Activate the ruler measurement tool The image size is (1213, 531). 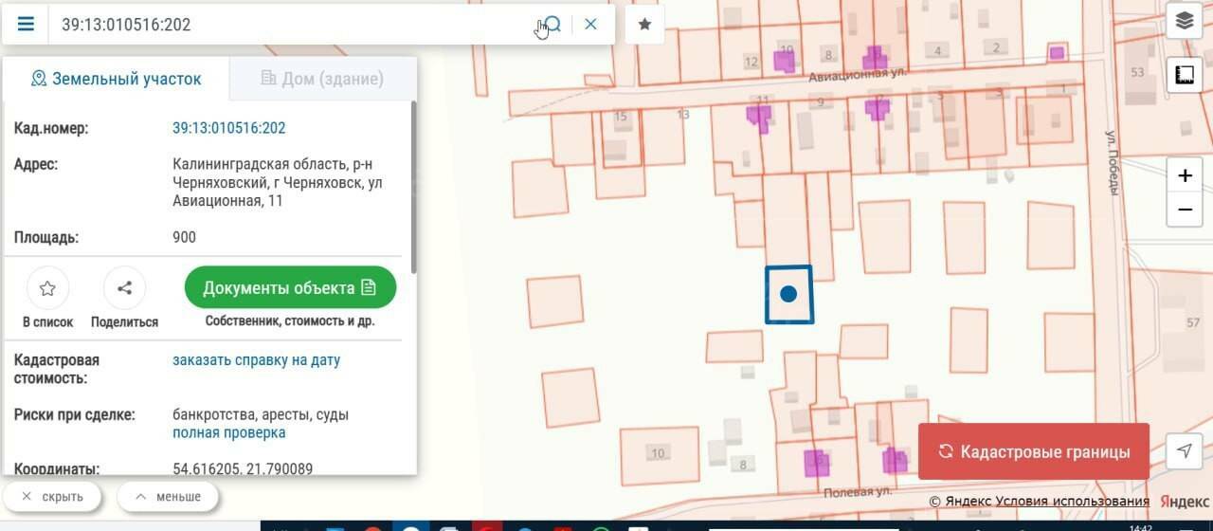[x=1184, y=74]
